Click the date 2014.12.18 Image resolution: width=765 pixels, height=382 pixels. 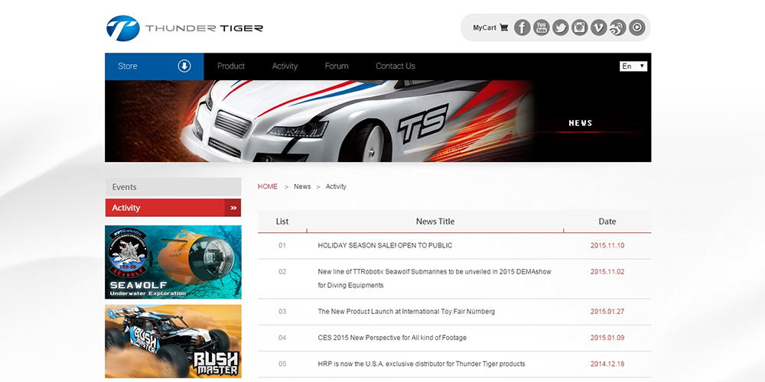coord(607,364)
